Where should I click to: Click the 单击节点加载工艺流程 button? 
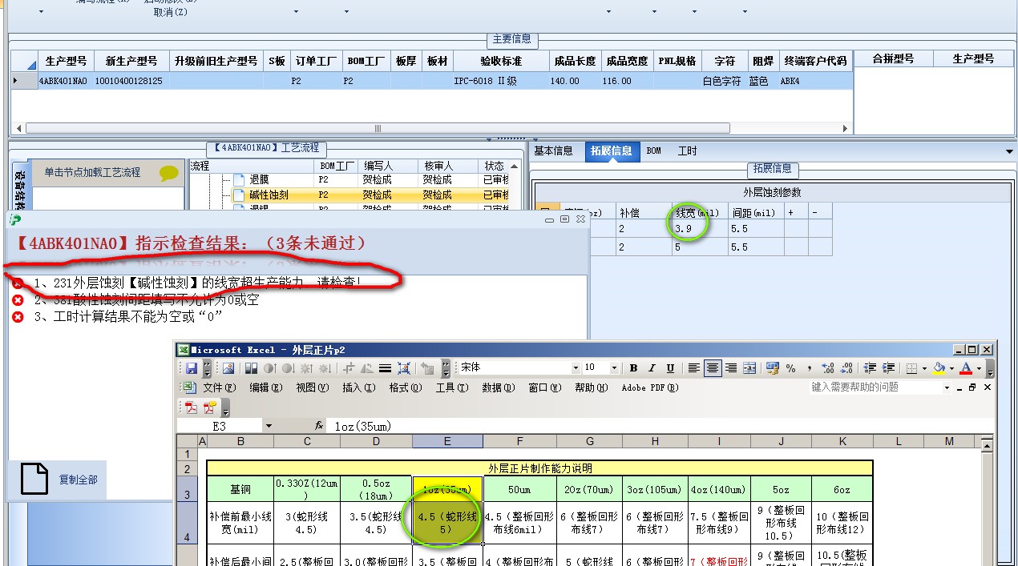(x=107, y=172)
